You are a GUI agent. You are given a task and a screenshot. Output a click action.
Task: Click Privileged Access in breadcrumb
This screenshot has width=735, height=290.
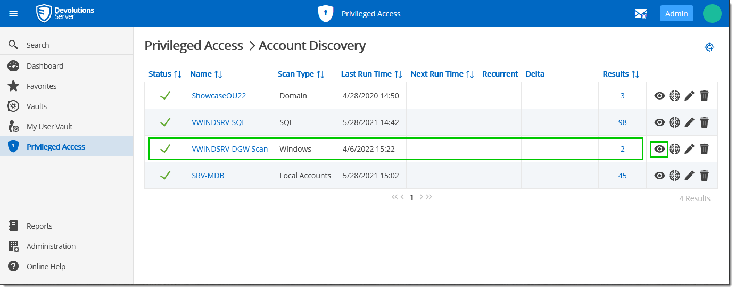[194, 46]
